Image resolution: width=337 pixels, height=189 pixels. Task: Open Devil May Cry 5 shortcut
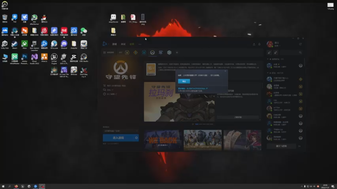tap(84, 72)
